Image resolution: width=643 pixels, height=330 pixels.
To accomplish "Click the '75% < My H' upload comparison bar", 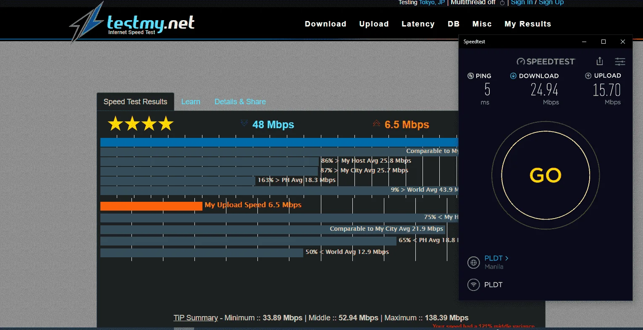I will click(279, 218).
